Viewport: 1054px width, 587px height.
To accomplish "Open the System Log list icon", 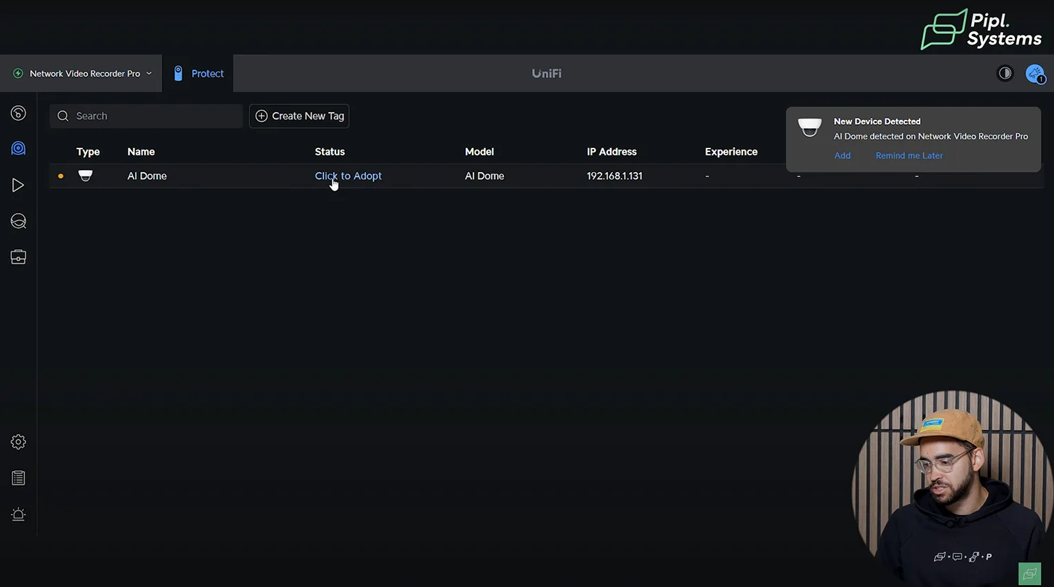I will pyautogui.click(x=18, y=478).
